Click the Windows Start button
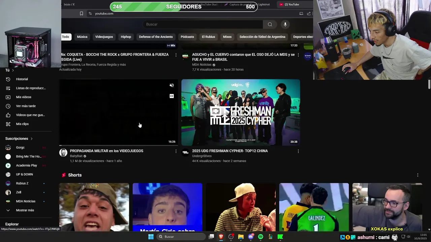431x242 pixels. tap(151, 237)
